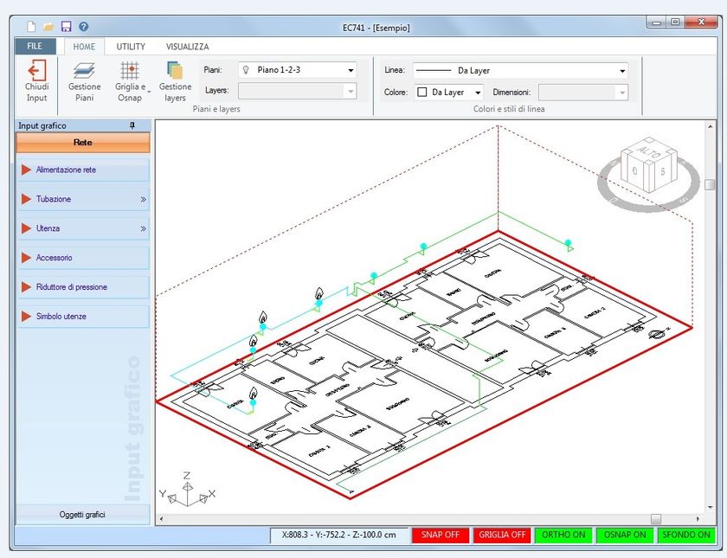Click the ALTO face of the view cube

pos(649,151)
